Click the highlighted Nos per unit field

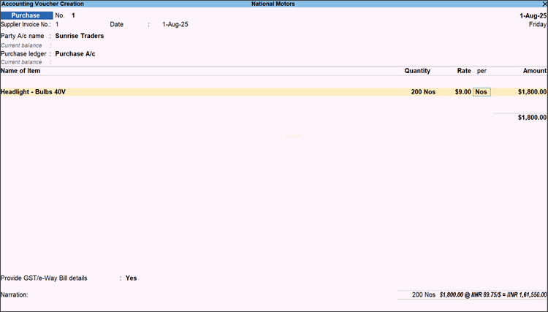pyautogui.click(x=482, y=92)
